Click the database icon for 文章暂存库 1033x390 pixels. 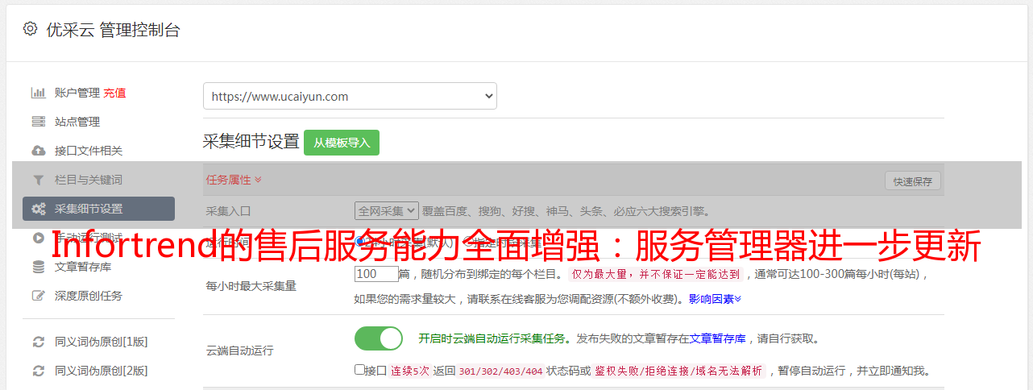pos(38,267)
